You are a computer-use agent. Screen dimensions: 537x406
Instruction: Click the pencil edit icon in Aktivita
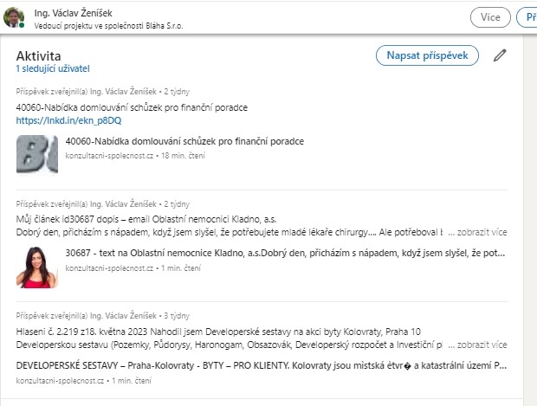tap(500, 55)
